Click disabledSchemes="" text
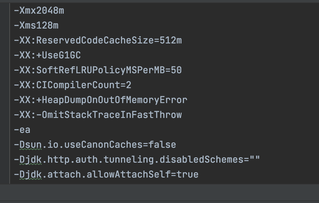The width and height of the screenshot is (319, 203). (x=210, y=160)
